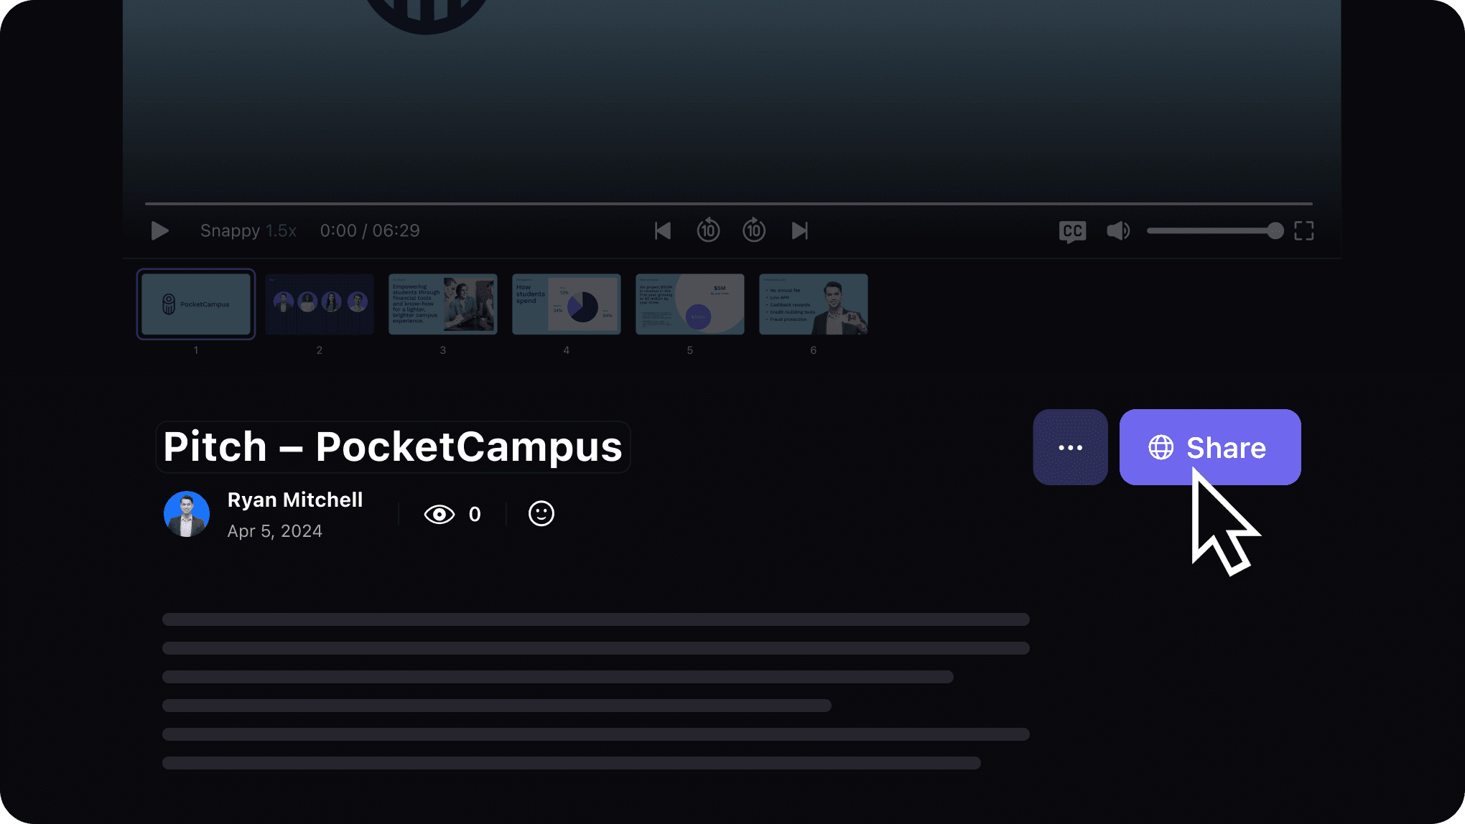Select slide 6 thumbnail
This screenshot has width=1465, height=824.
(813, 304)
